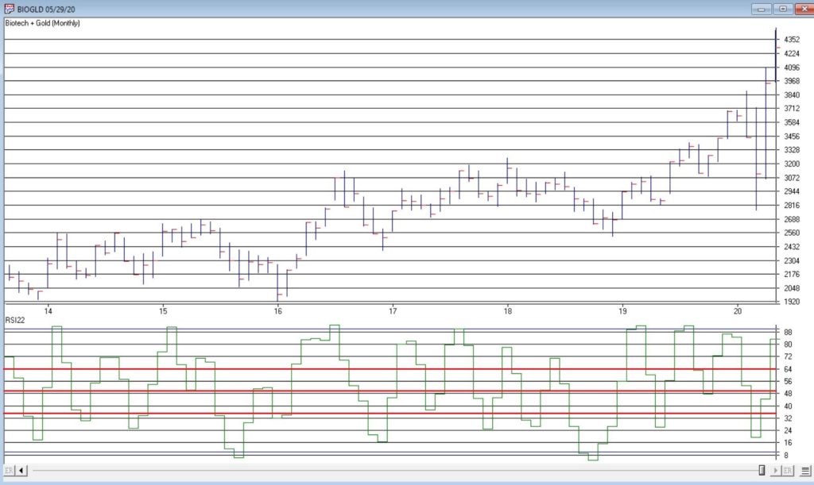Click the RSI 64 axis label
The height and width of the screenshot is (485, 814).
(x=788, y=369)
